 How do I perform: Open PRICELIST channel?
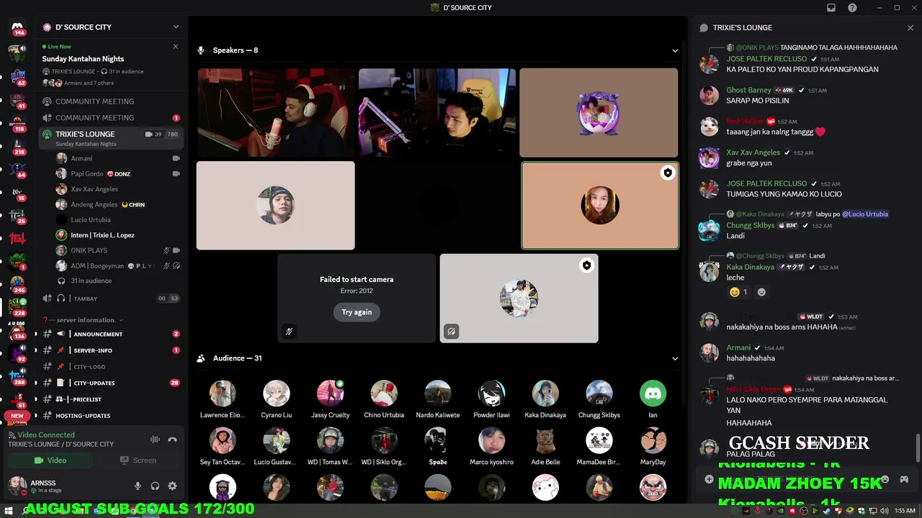tap(112, 399)
